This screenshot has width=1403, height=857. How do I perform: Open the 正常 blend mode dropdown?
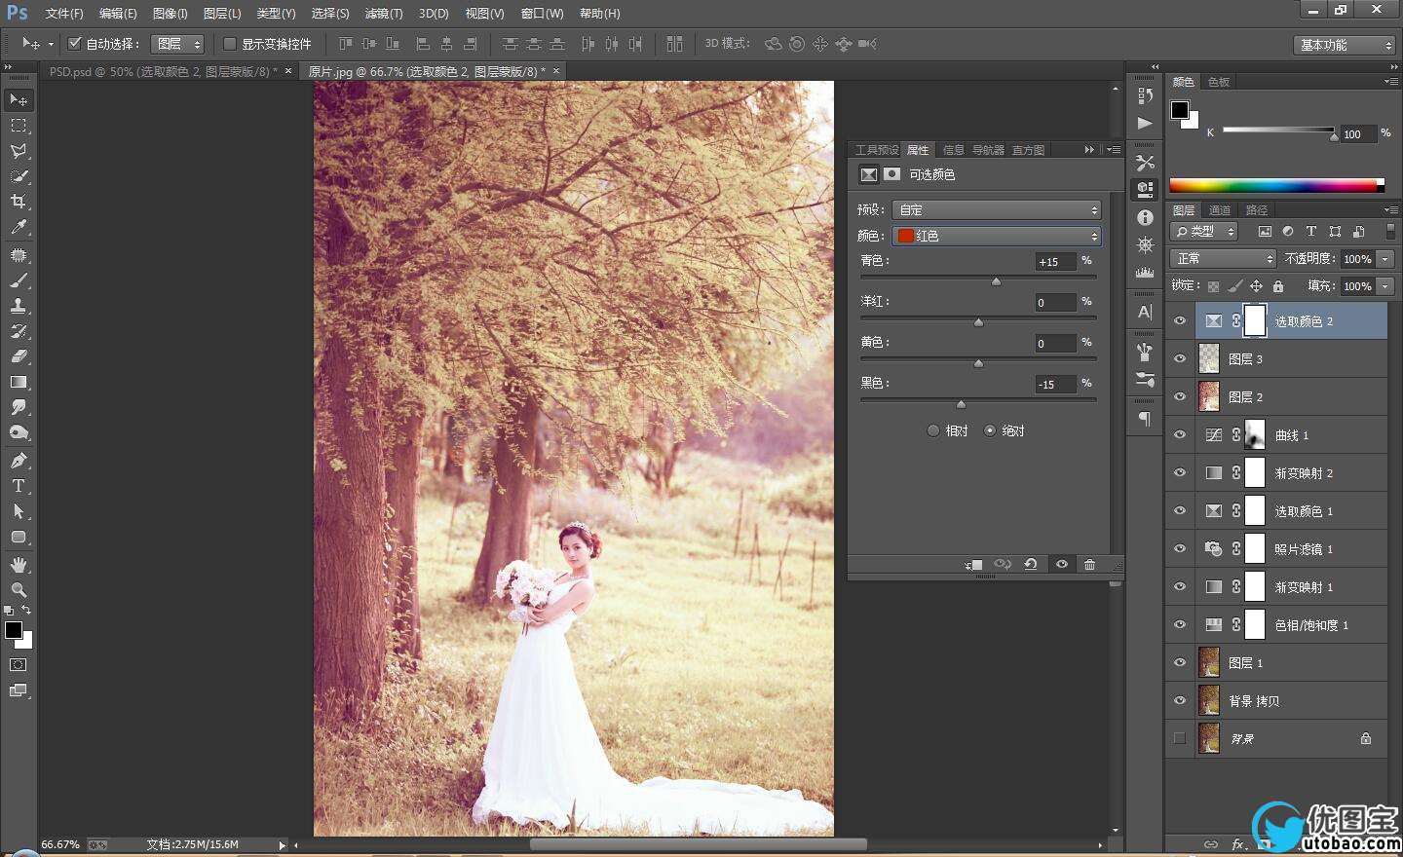[1223, 259]
